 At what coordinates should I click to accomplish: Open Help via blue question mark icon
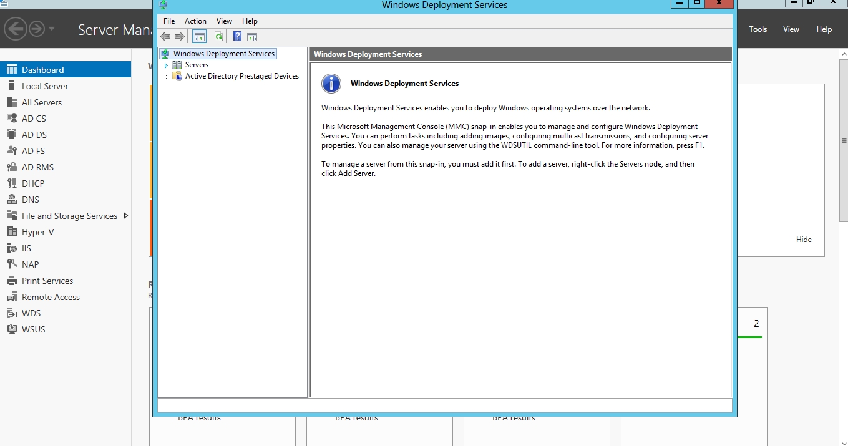237,37
